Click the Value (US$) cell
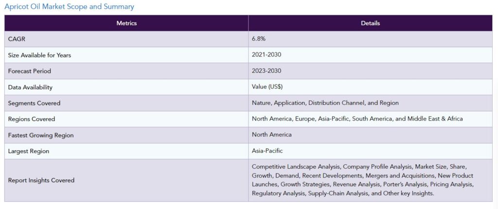The height and width of the screenshot is (209, 498). click(x=370, y=87)
